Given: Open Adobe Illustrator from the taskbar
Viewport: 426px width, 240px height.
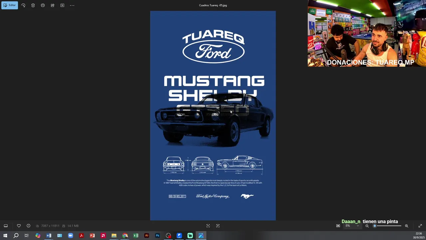Looking at the screenshot, I should (x=146, y=236).
